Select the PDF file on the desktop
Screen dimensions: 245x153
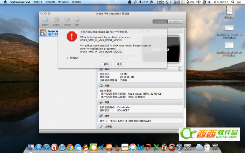(x=229, y=12)
